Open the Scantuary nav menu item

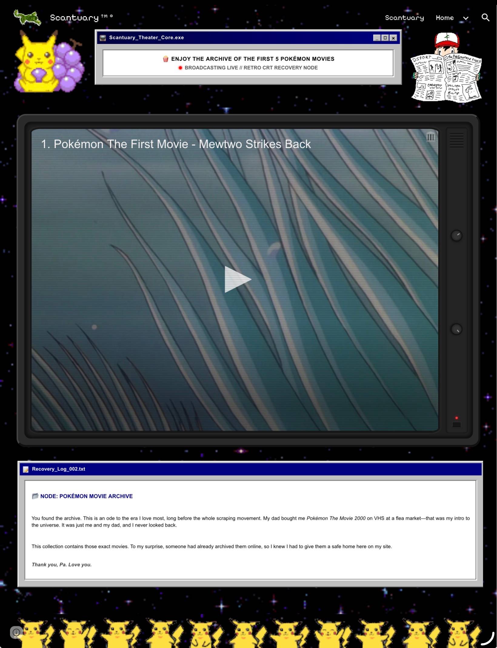[x=404, y=18]
